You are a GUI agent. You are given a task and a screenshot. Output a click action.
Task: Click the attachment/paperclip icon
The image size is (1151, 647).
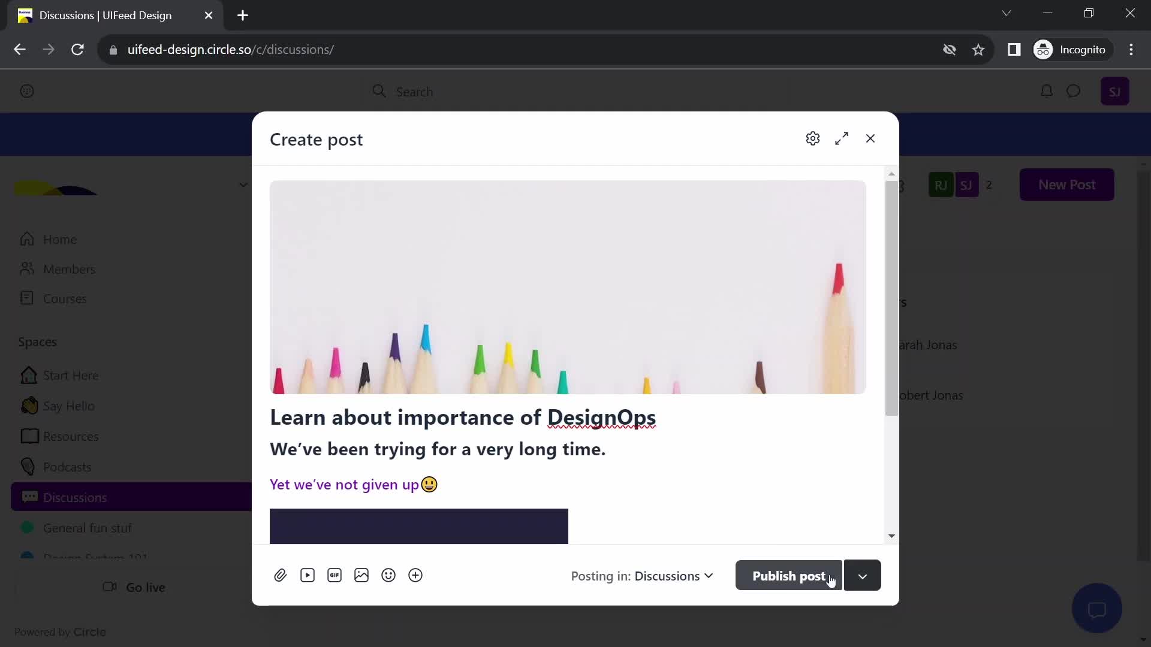281,575
